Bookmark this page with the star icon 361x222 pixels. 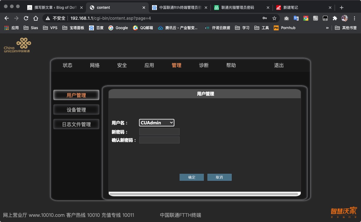point(274,18)
